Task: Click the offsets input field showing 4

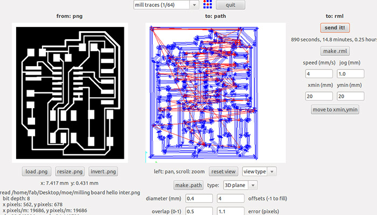Action: click(x=231, y=199)
